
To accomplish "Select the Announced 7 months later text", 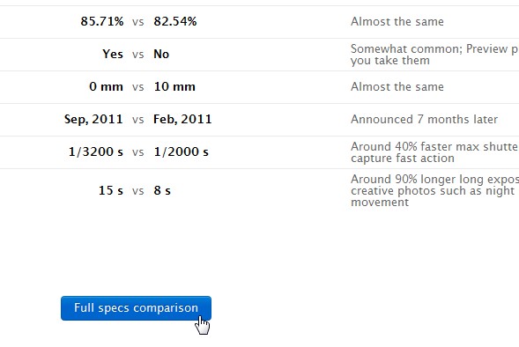I will 425,119.
